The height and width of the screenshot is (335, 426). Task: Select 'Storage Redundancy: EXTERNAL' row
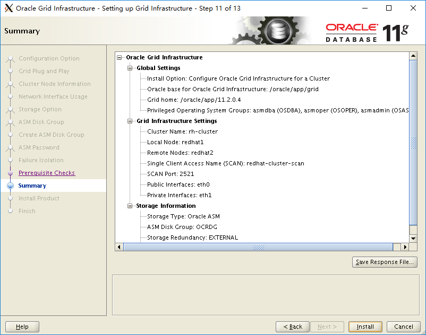(x=192, y=237)
